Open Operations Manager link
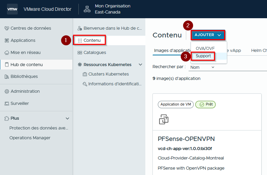Image resolution: width=267 pixels, height=175 pixels. [30, 138]
